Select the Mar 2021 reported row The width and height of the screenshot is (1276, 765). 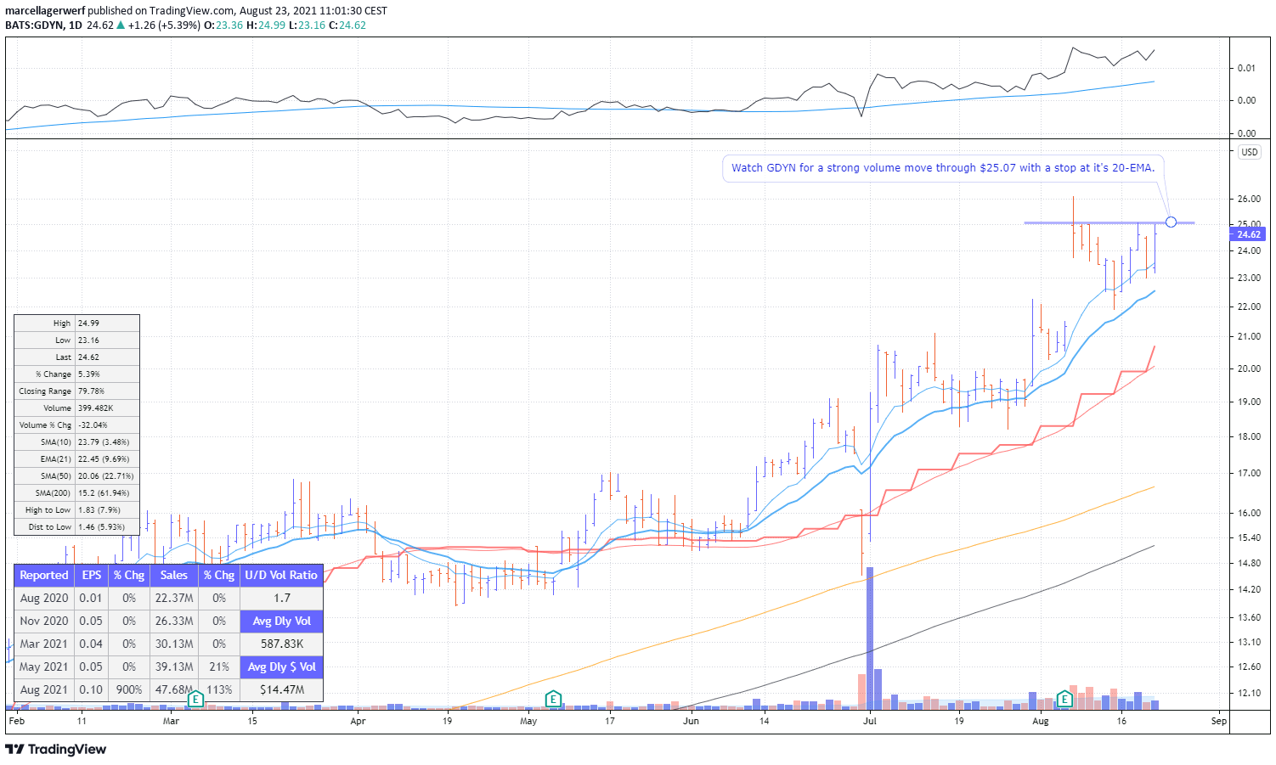coord(127,644)
